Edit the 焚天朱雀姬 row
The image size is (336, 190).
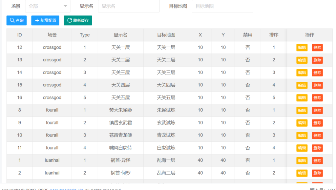click(302, 110)
